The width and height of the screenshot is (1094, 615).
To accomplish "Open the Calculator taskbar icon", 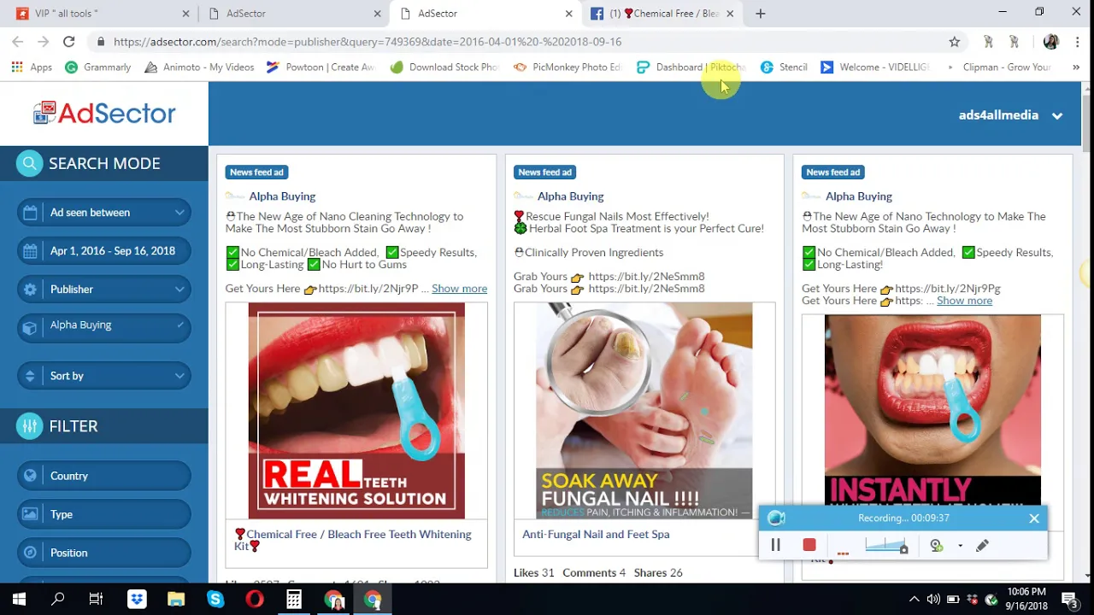I will pyautogui.click(x=294, y=600).
